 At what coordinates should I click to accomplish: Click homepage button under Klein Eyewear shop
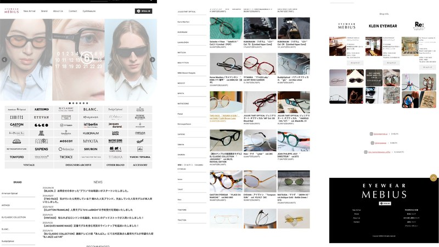point(391,63)
